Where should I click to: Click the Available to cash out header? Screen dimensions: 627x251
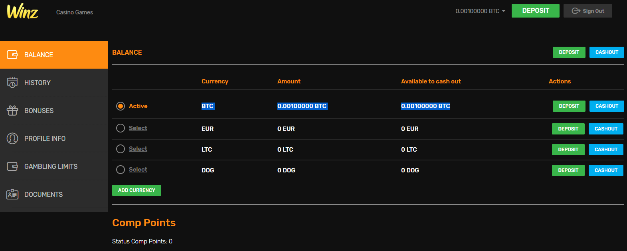[x=431, y=81]
